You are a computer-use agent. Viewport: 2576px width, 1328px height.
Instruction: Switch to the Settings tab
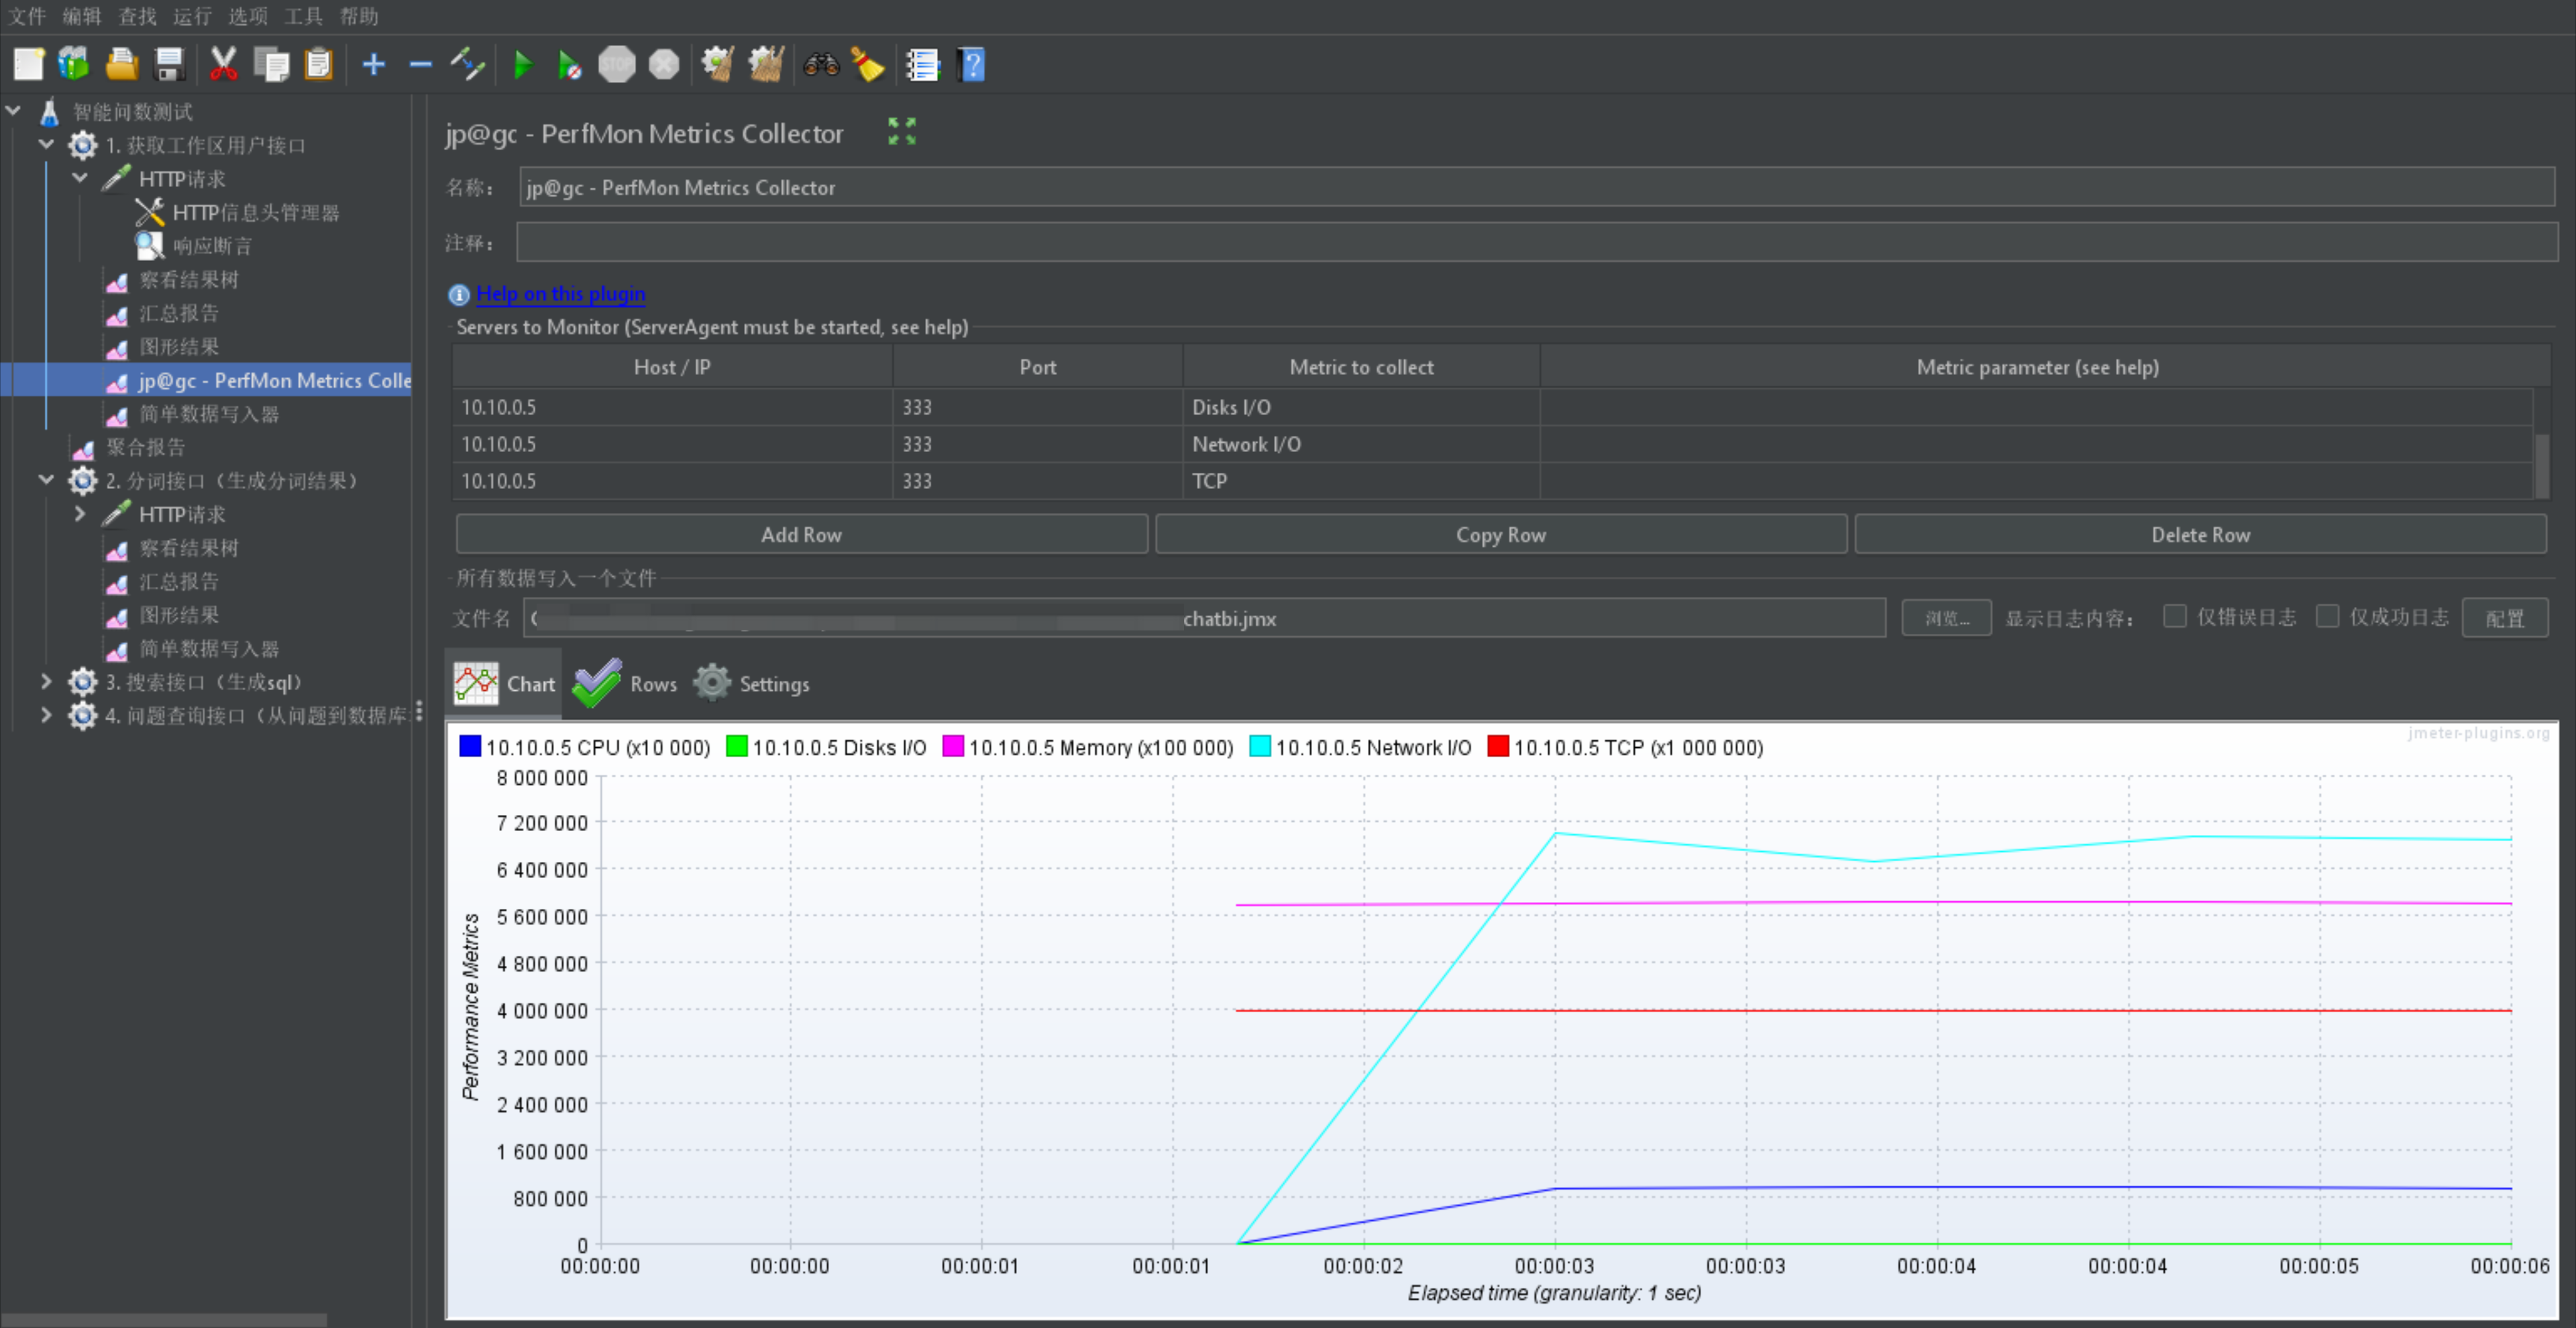click(x=752, y=684)
